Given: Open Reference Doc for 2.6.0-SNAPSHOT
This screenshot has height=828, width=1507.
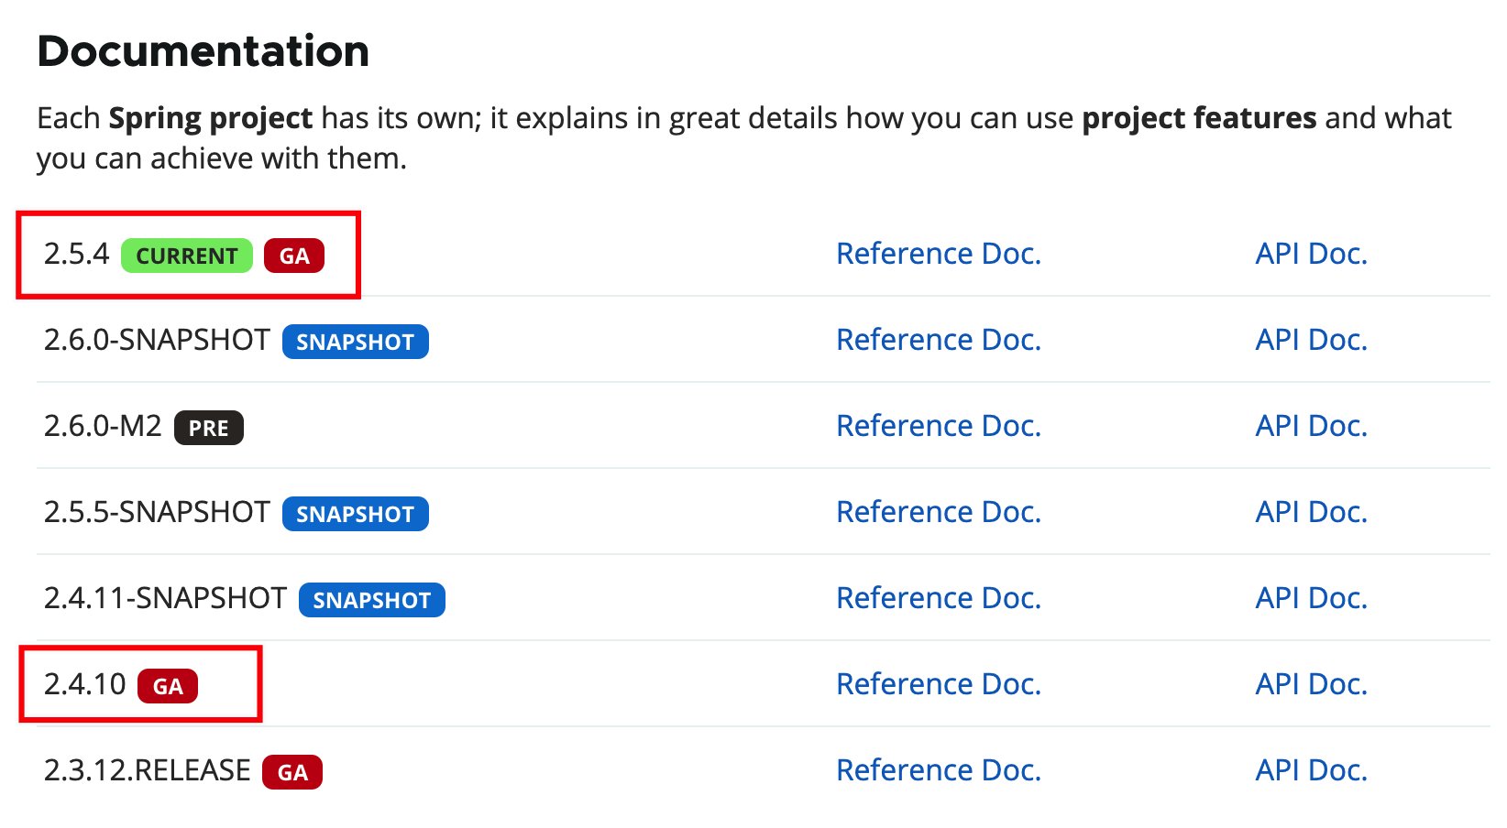Looking at the screenshot, I should (938, 340).
